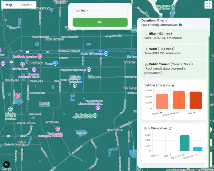Screen dimensions: 214x171
Task: Click The Huntington Japanese Garden marker
Action: point(95,115)
